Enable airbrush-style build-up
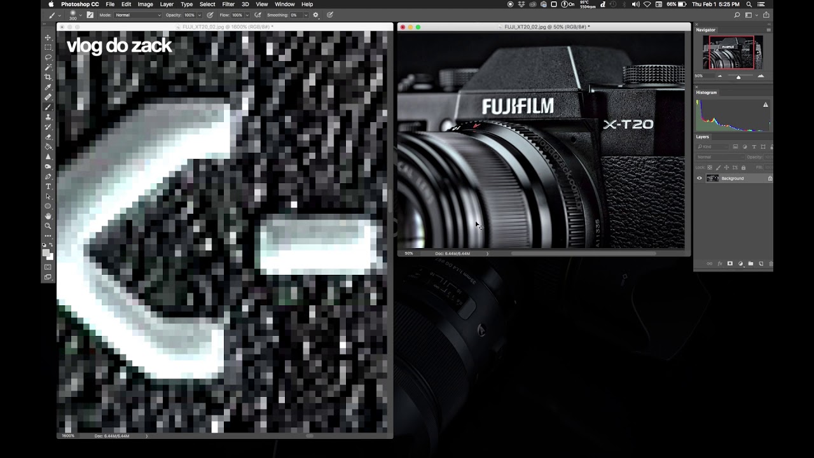 click(x=258, y=15)
